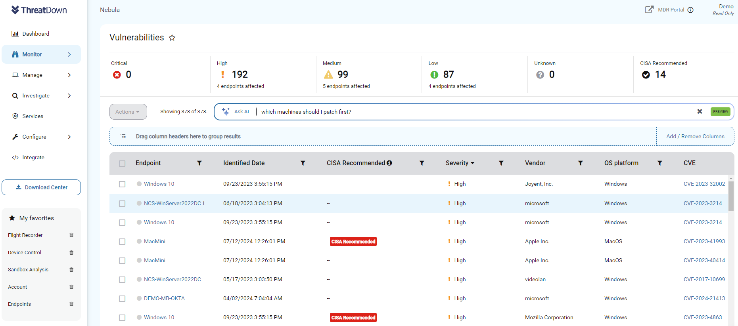The height and width of the screenshot is (326, 738).
Task: Expand the Configure sidebar section
Action: click(69, 137)
